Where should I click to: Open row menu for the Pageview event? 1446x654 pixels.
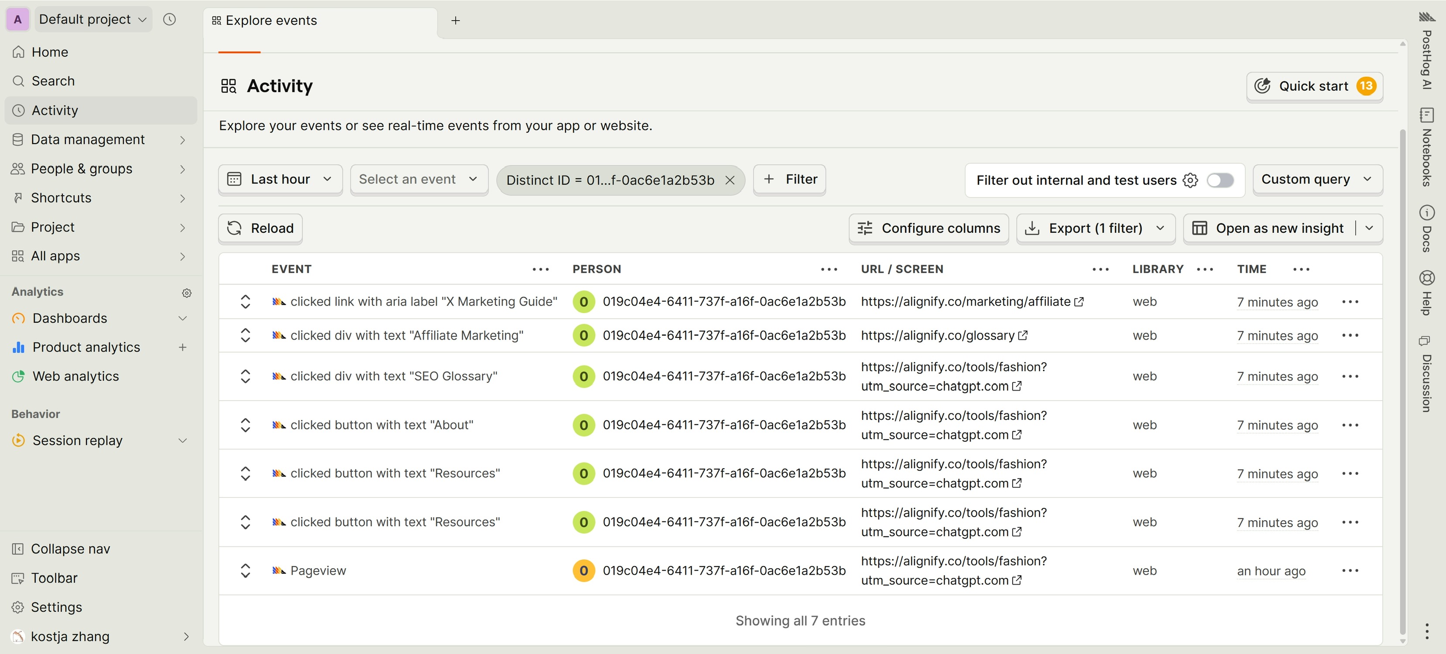[x=1350, y=570]
